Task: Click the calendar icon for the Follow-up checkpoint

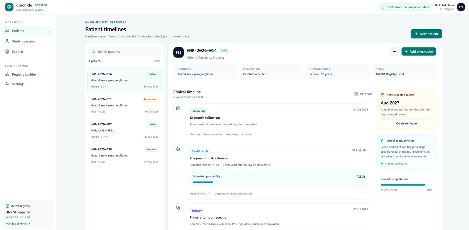Action: coord(178,108)
